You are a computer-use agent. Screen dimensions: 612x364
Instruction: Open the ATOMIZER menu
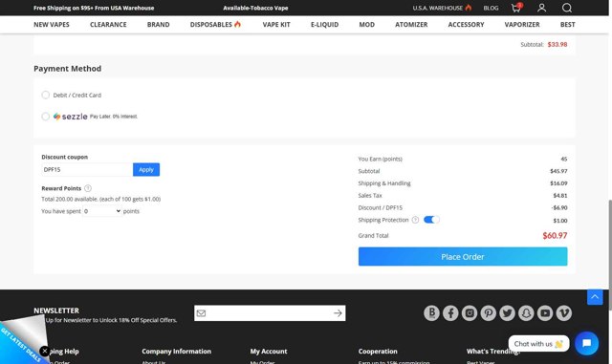411,24
